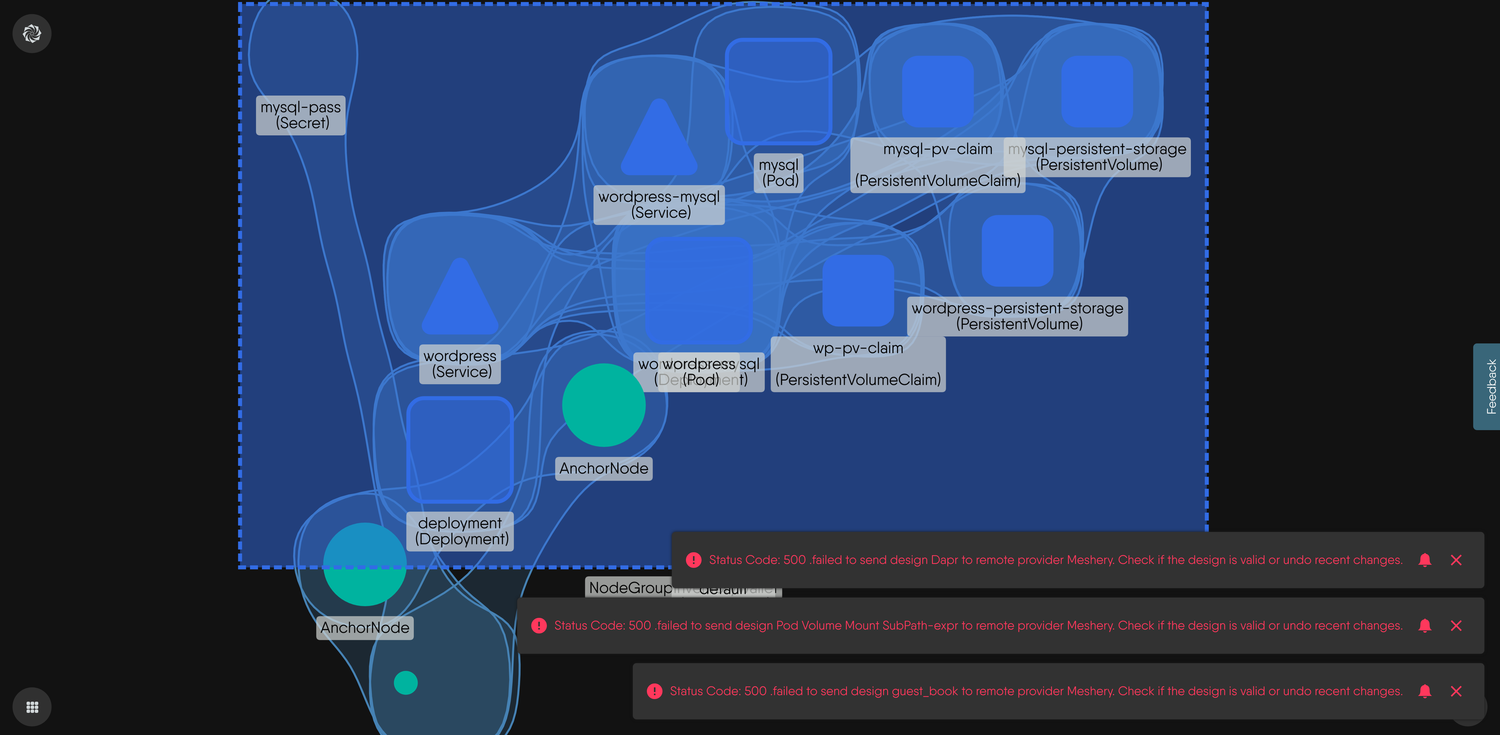This screenshot has height=735, width=1500.
Task: Select the mysql-pv-claim PersistentVolumeClaim node
Action: tap(938, 91)
